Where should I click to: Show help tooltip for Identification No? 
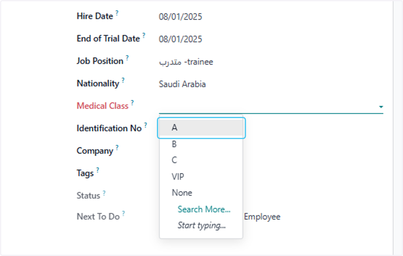145,125
